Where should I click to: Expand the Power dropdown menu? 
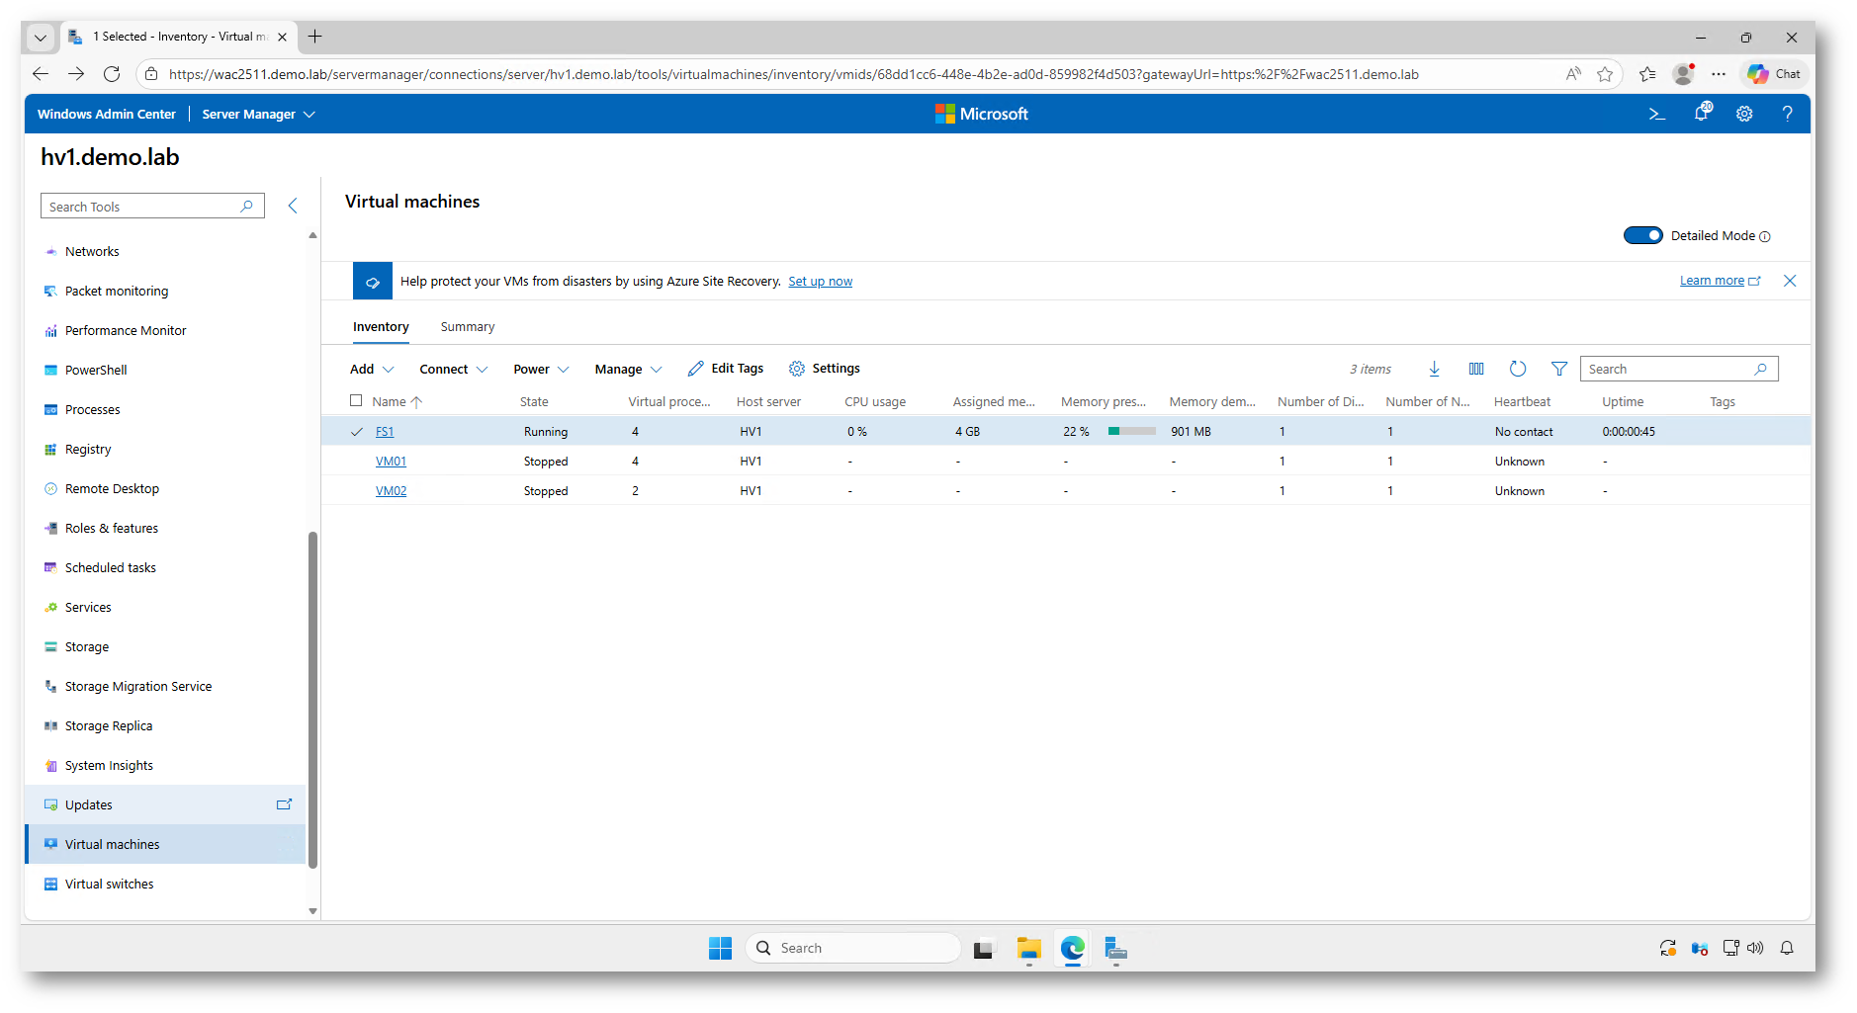point(541,369)
